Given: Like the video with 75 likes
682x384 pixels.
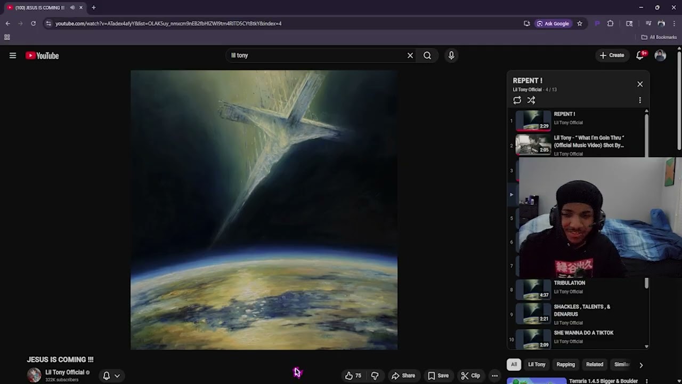Looking at the screenshot, I should pyautogui.click(x=353, y=375).
